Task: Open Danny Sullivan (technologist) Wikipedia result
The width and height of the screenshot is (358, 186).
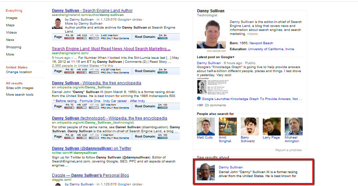Action: [x=110, y=118]
